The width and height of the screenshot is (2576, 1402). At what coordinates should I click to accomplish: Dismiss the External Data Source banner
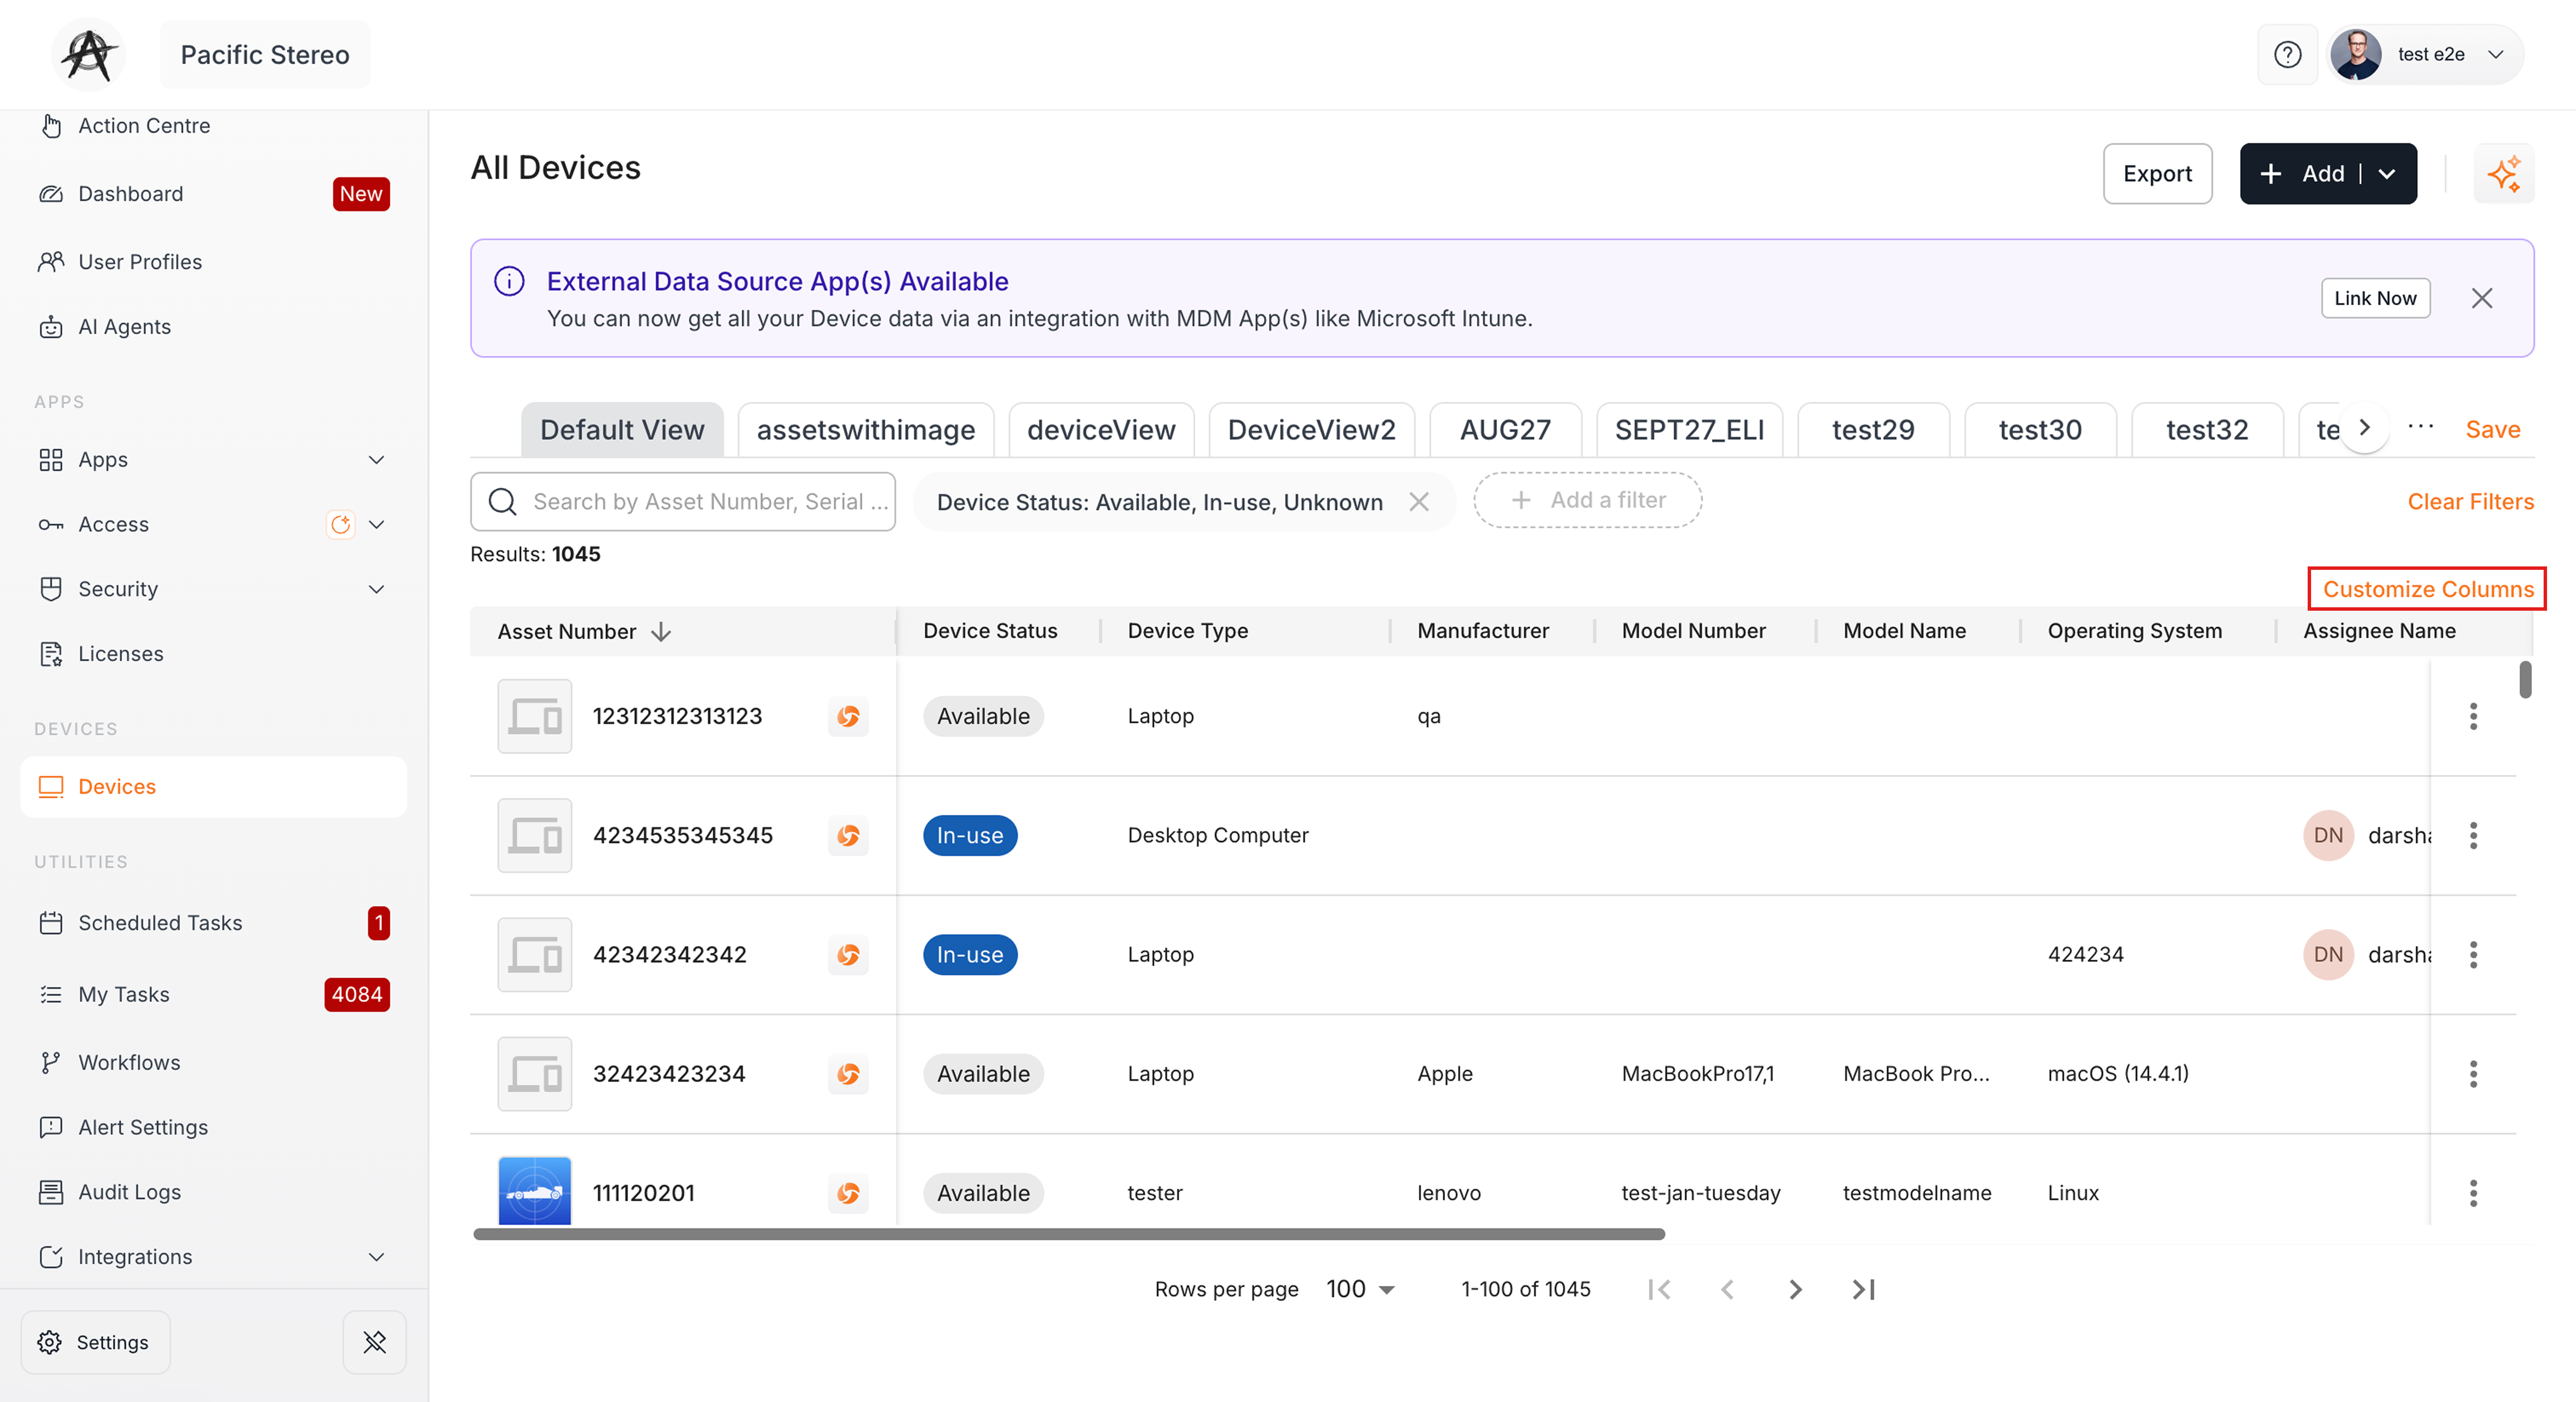pos(2482,298)
